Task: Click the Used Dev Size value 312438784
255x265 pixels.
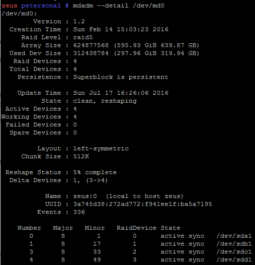Action: click(x=91, y=53)
